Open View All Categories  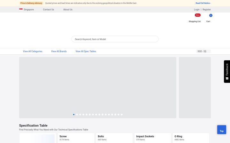pos(33,51)
